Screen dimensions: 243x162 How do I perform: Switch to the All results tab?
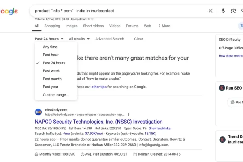(37, 26)
